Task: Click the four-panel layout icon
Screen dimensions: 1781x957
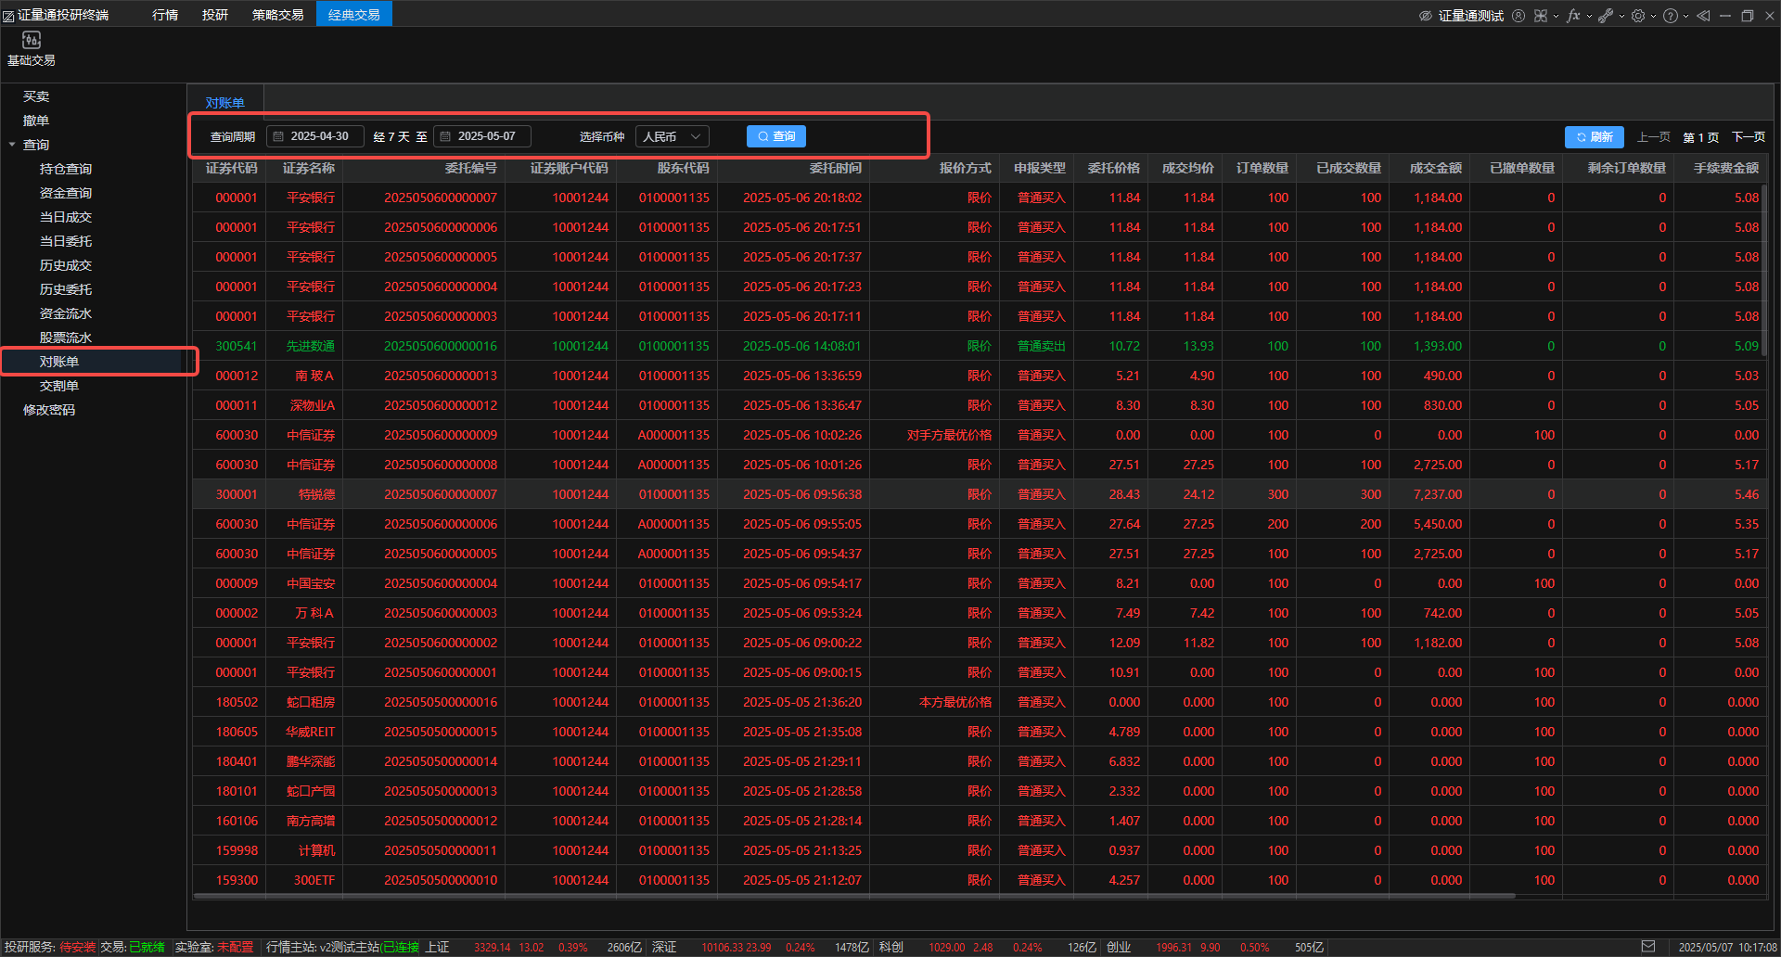Action: (x=1541, y=16)
